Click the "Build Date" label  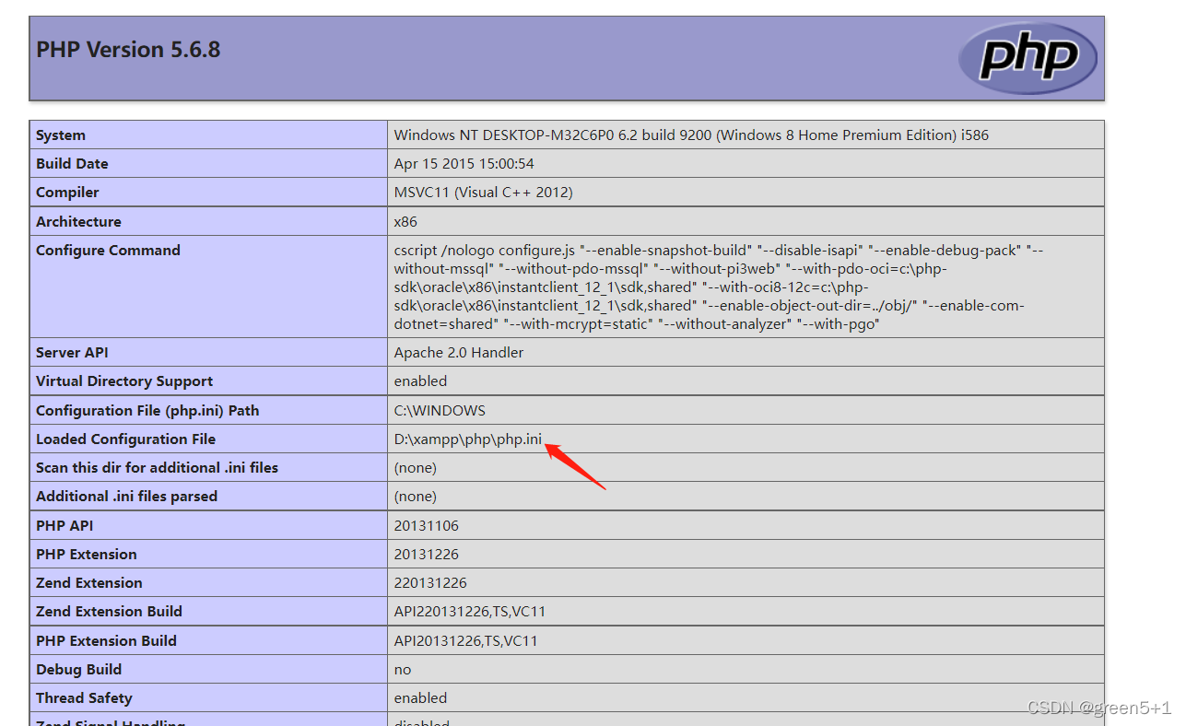click(72, 164)
